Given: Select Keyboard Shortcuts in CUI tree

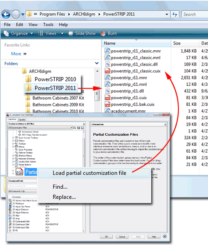Looking at the screenshot, I should pos(25,159).
